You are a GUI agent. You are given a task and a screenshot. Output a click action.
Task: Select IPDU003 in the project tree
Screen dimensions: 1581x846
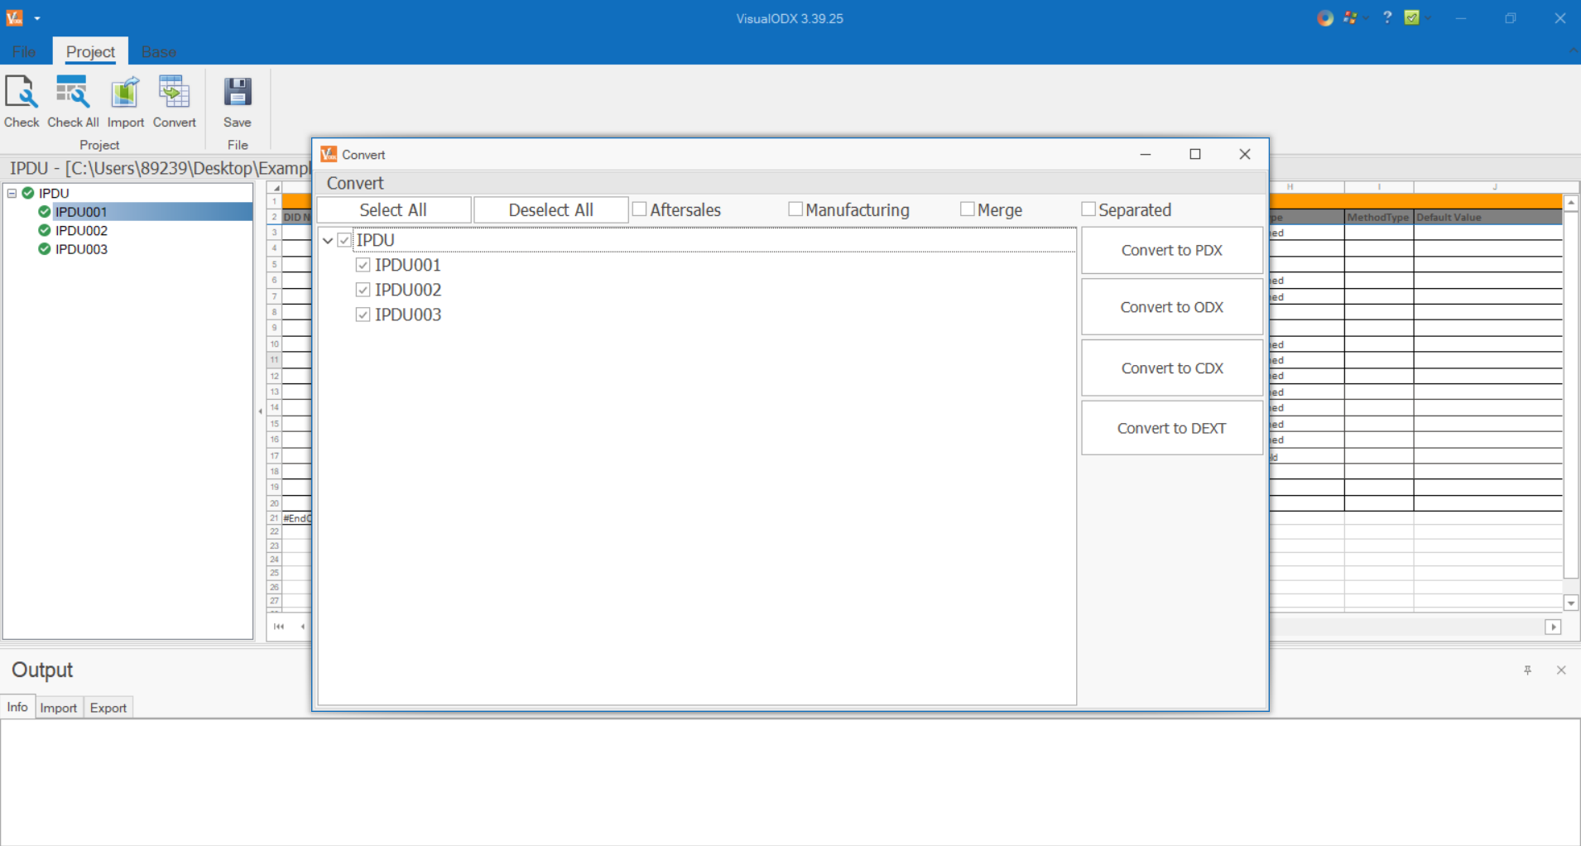coord(81,249)
